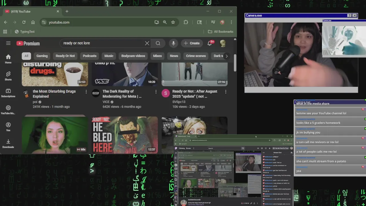Open 'the Most Disturbing Drugs Explained' title

pos(54,94)
